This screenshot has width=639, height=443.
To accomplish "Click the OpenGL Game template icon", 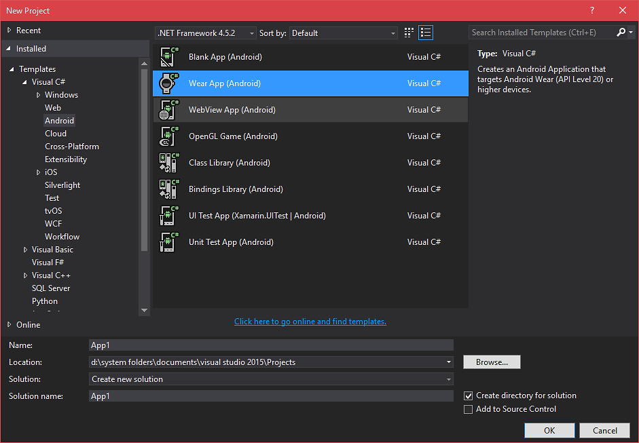I will [x=169, y=136].
